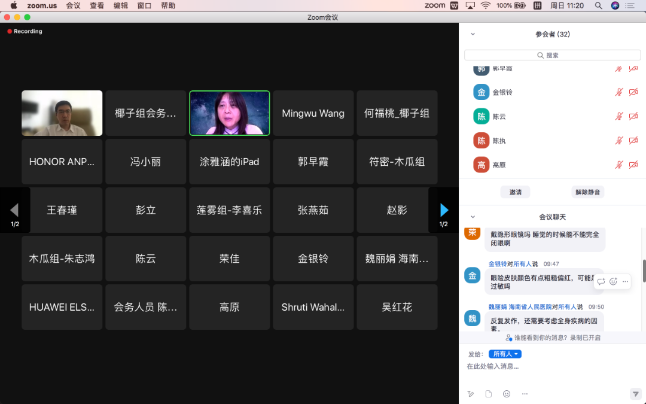The height and width of the screenshot is (404, 646).
Task: Click the file attachment icon in chat
Action: point(489,394)
